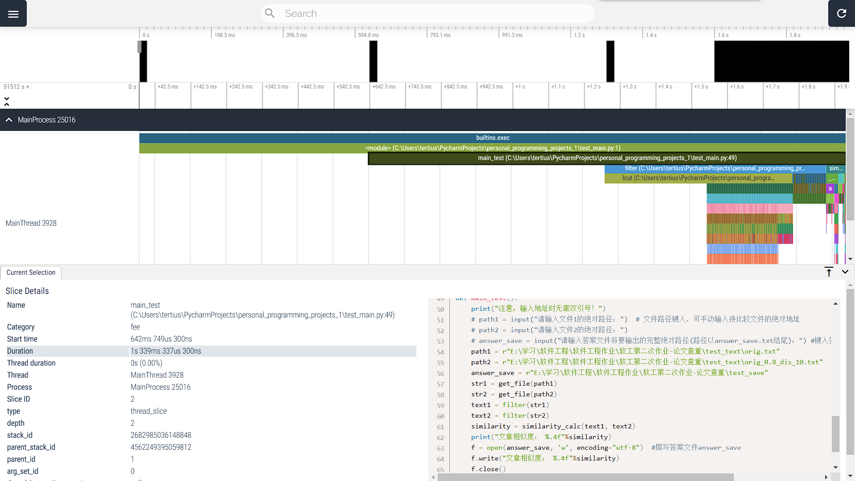Viewport: 855px width, 481px height.
Task: Click the code horizontal scroll-right arrow
Action: click(x=826, y=477)
